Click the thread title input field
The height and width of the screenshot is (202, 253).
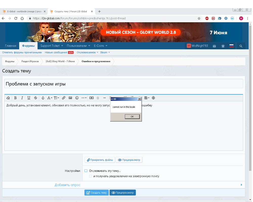click(123, 84)
